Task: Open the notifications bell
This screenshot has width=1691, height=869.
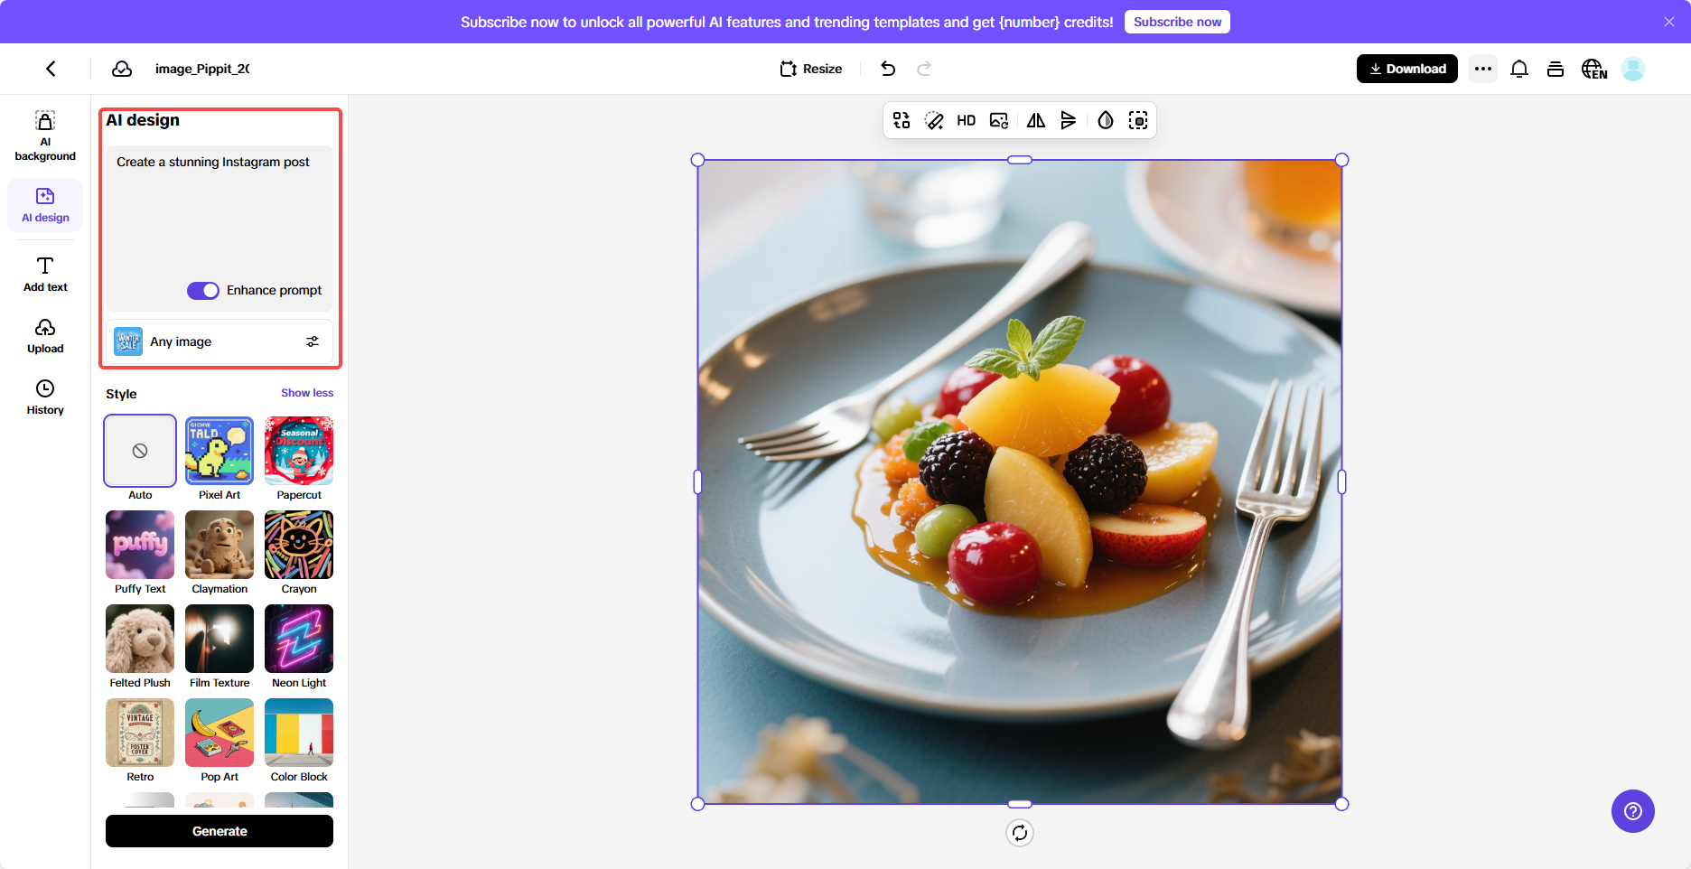Action: (x=1519, y=69)
